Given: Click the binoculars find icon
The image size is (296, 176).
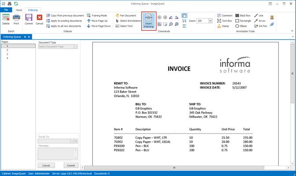Looking at the screenshot, I should coord(10,4).
